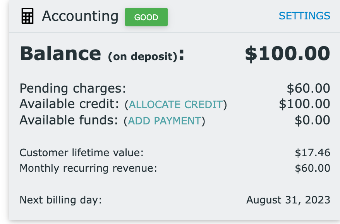Image resolution: width=340 pixels, height=224 pixels.
Task: Click the Monthly recurring revenue label
Action: pyautogui.click(x=88, y=168)
